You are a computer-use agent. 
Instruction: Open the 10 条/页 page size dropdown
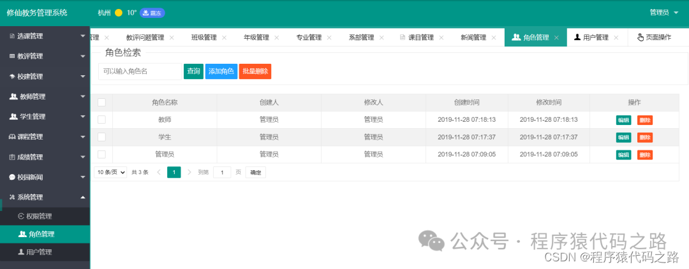pos(110,173)
